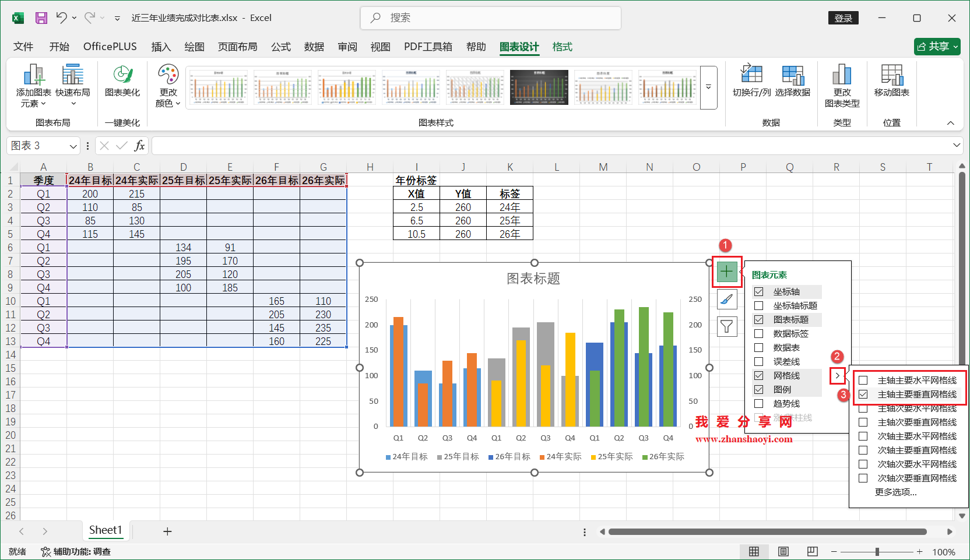The height and width of the screenshot is (560, 970).
Task: Click the cancel X in formula bar
Action: point(104,146)
